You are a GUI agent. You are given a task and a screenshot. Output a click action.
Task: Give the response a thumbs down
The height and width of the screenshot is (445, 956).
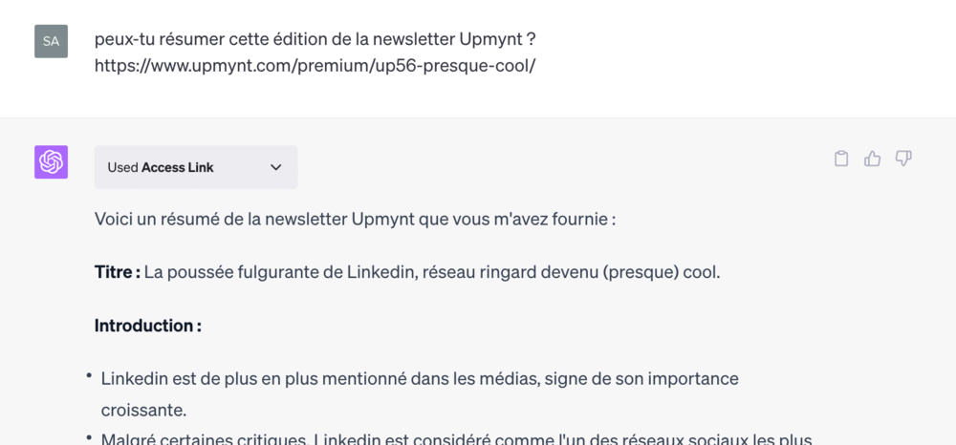pyautogui.click(x=903, y=159)
